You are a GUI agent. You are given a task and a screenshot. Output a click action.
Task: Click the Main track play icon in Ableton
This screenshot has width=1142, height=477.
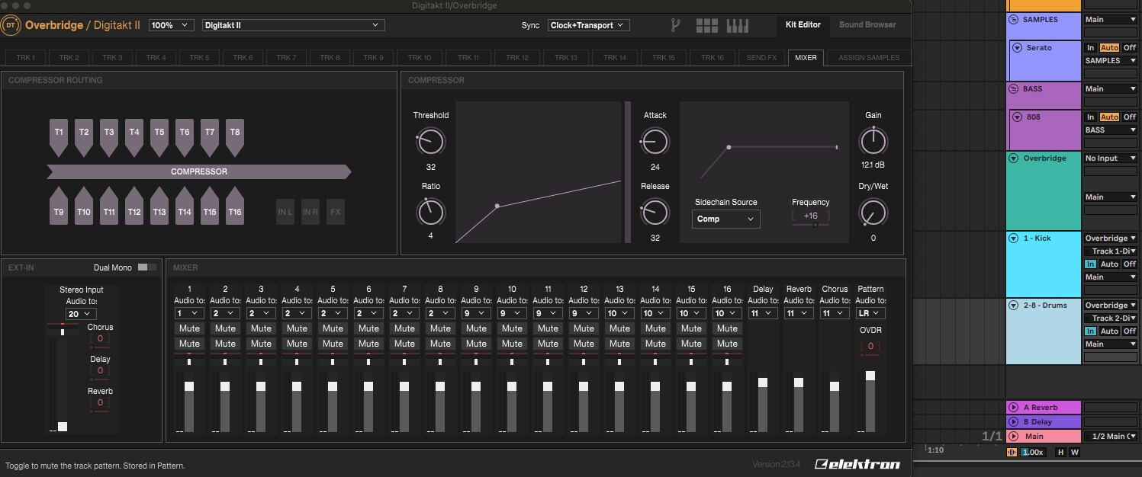[x=1014, y=437]
